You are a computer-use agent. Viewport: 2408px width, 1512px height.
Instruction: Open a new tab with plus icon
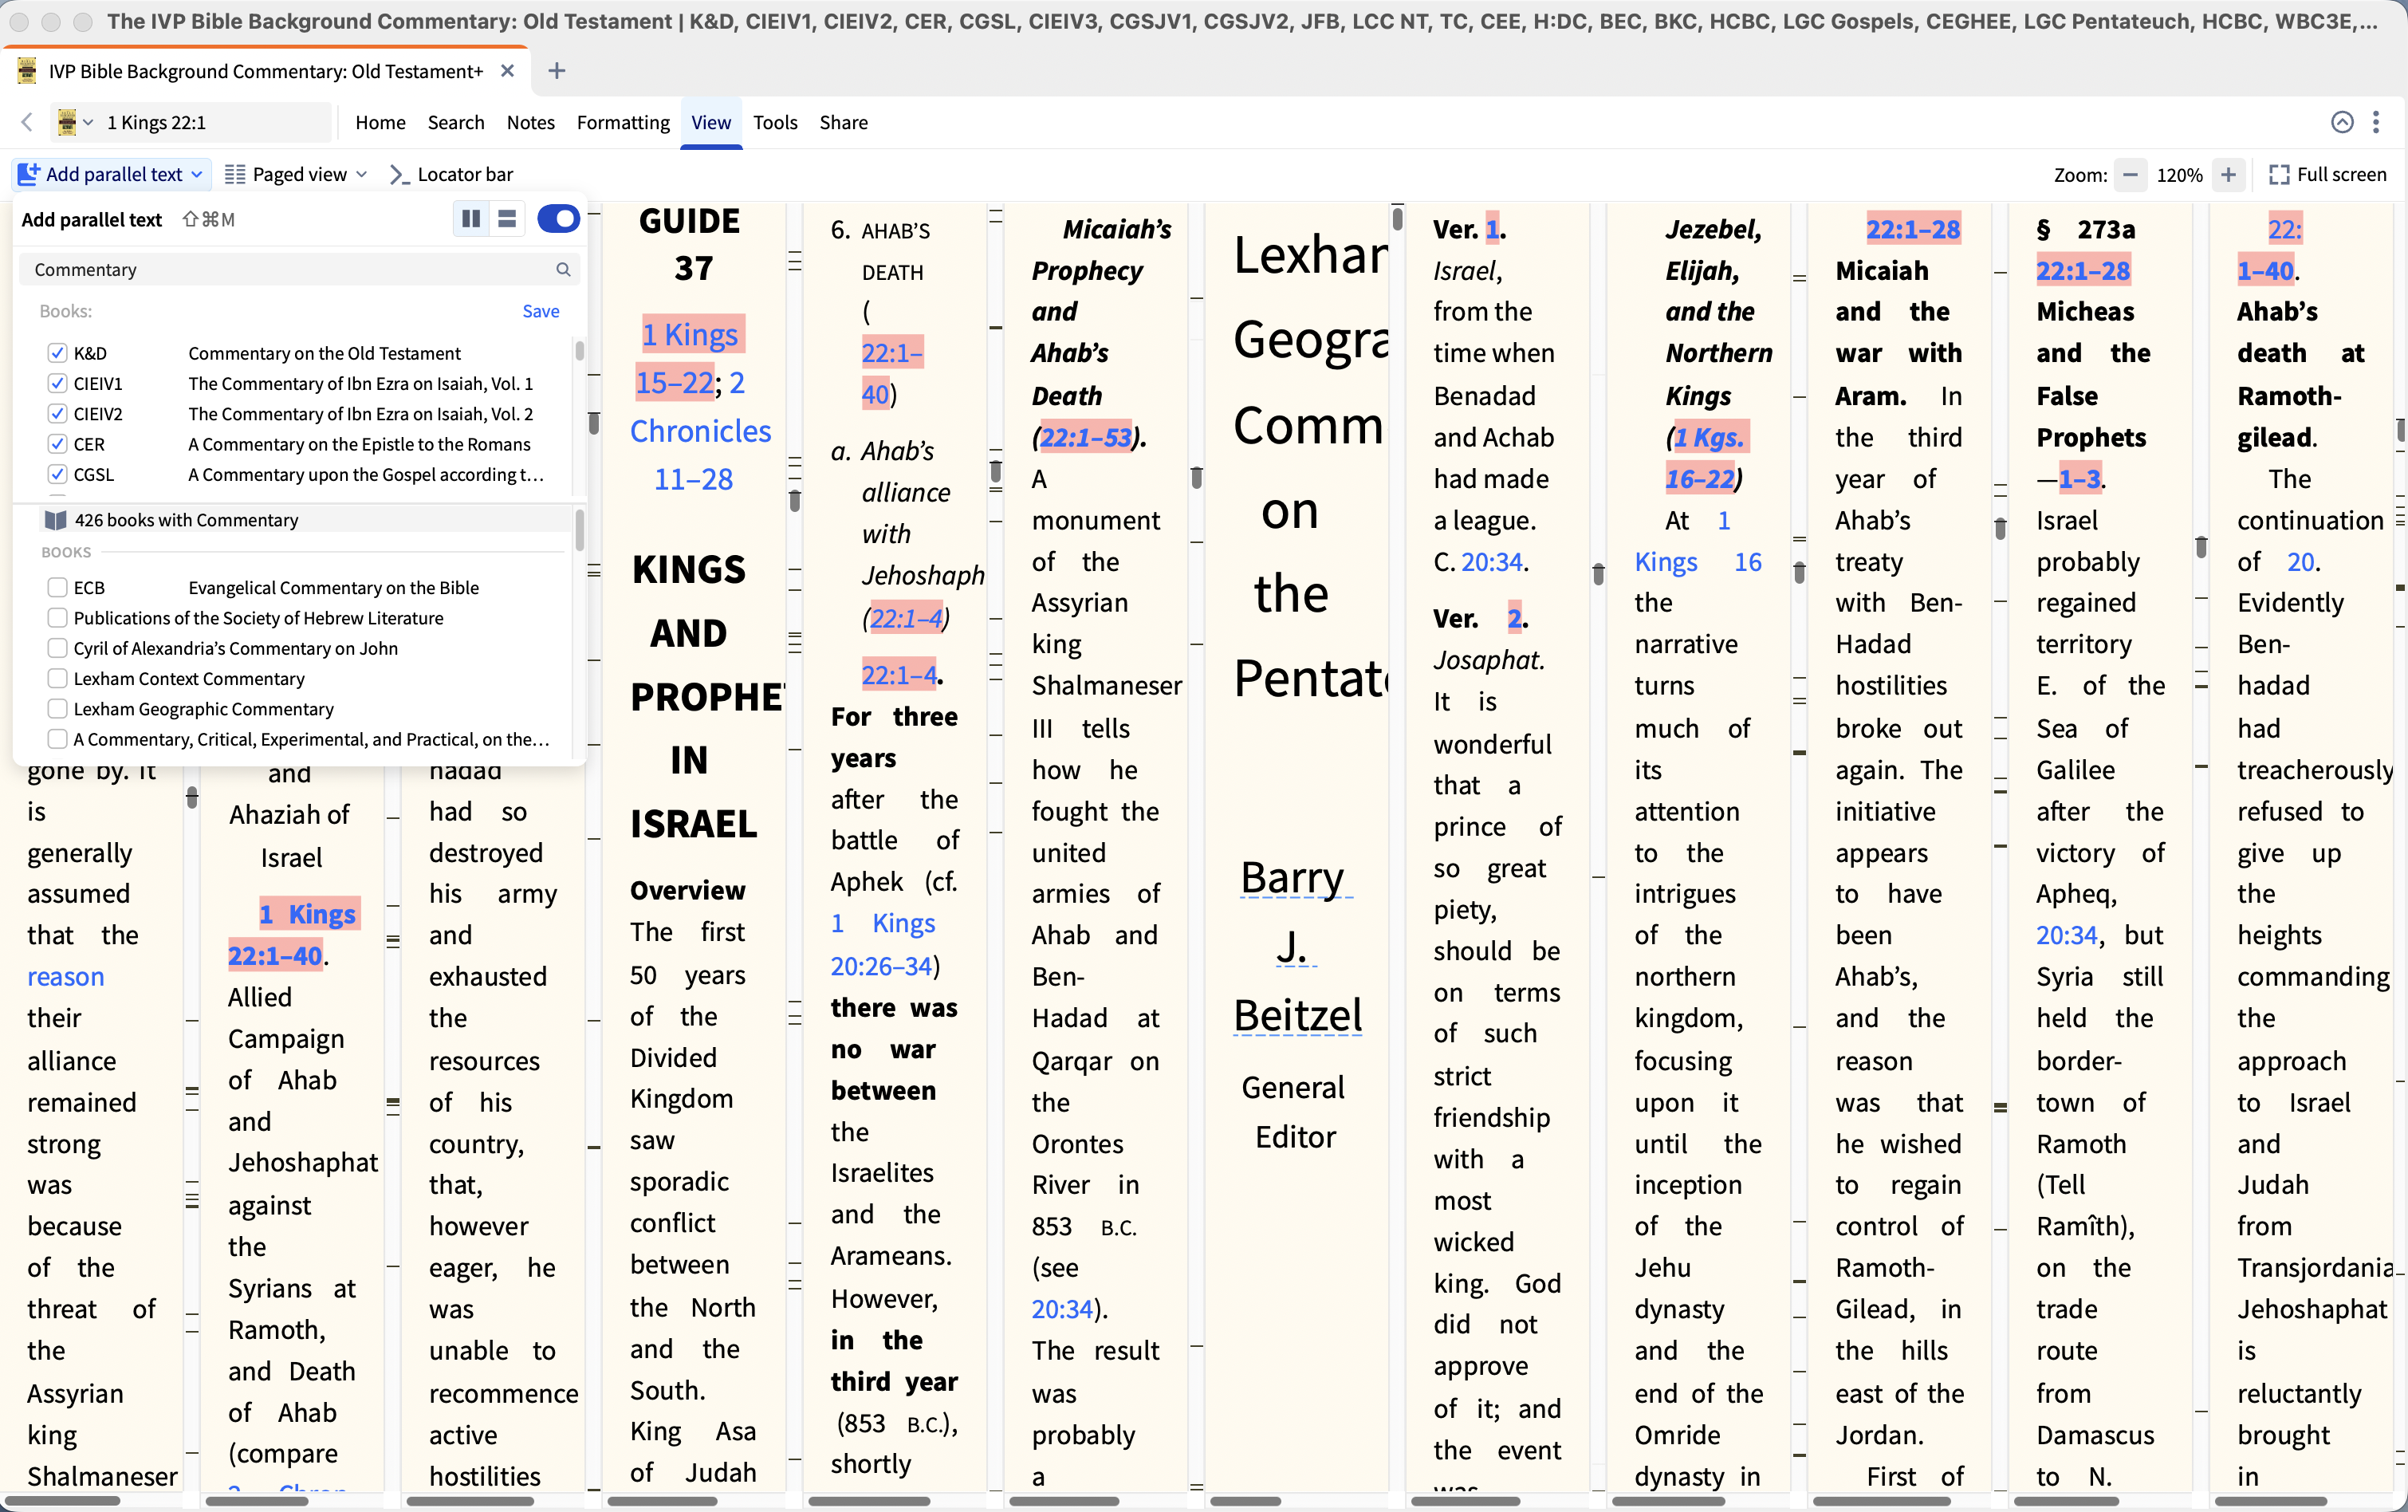click(x=557, y=71)
